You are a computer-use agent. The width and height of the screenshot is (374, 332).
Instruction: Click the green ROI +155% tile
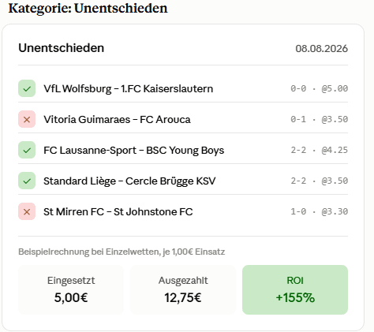pyautogui.click(x=295, y=289)
